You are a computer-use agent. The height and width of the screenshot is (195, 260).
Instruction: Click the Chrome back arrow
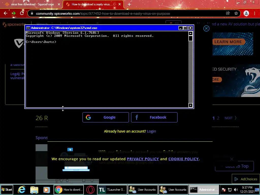6,13
